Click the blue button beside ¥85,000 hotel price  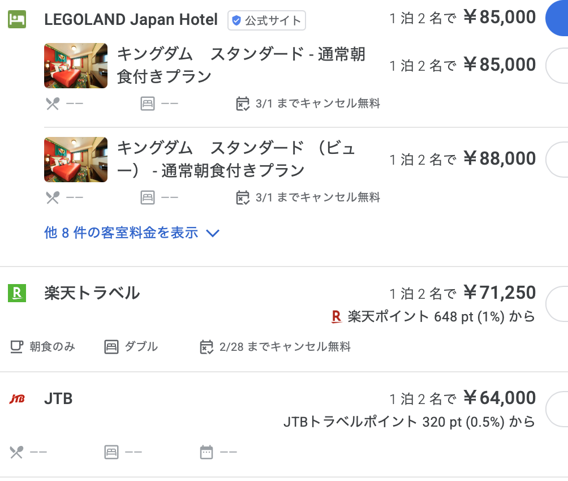coord(557,18)
